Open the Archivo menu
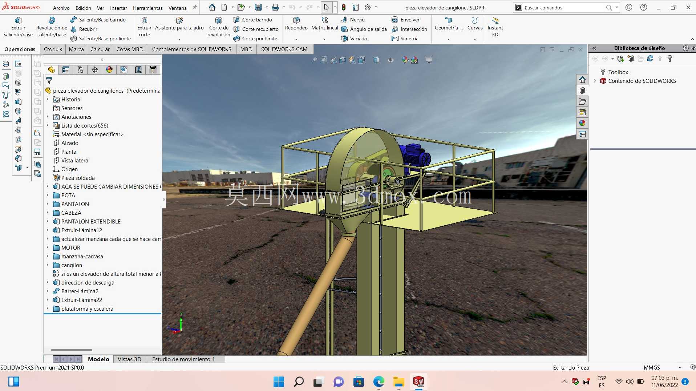This screenshot has height=391, width=696. click(61, 8)
